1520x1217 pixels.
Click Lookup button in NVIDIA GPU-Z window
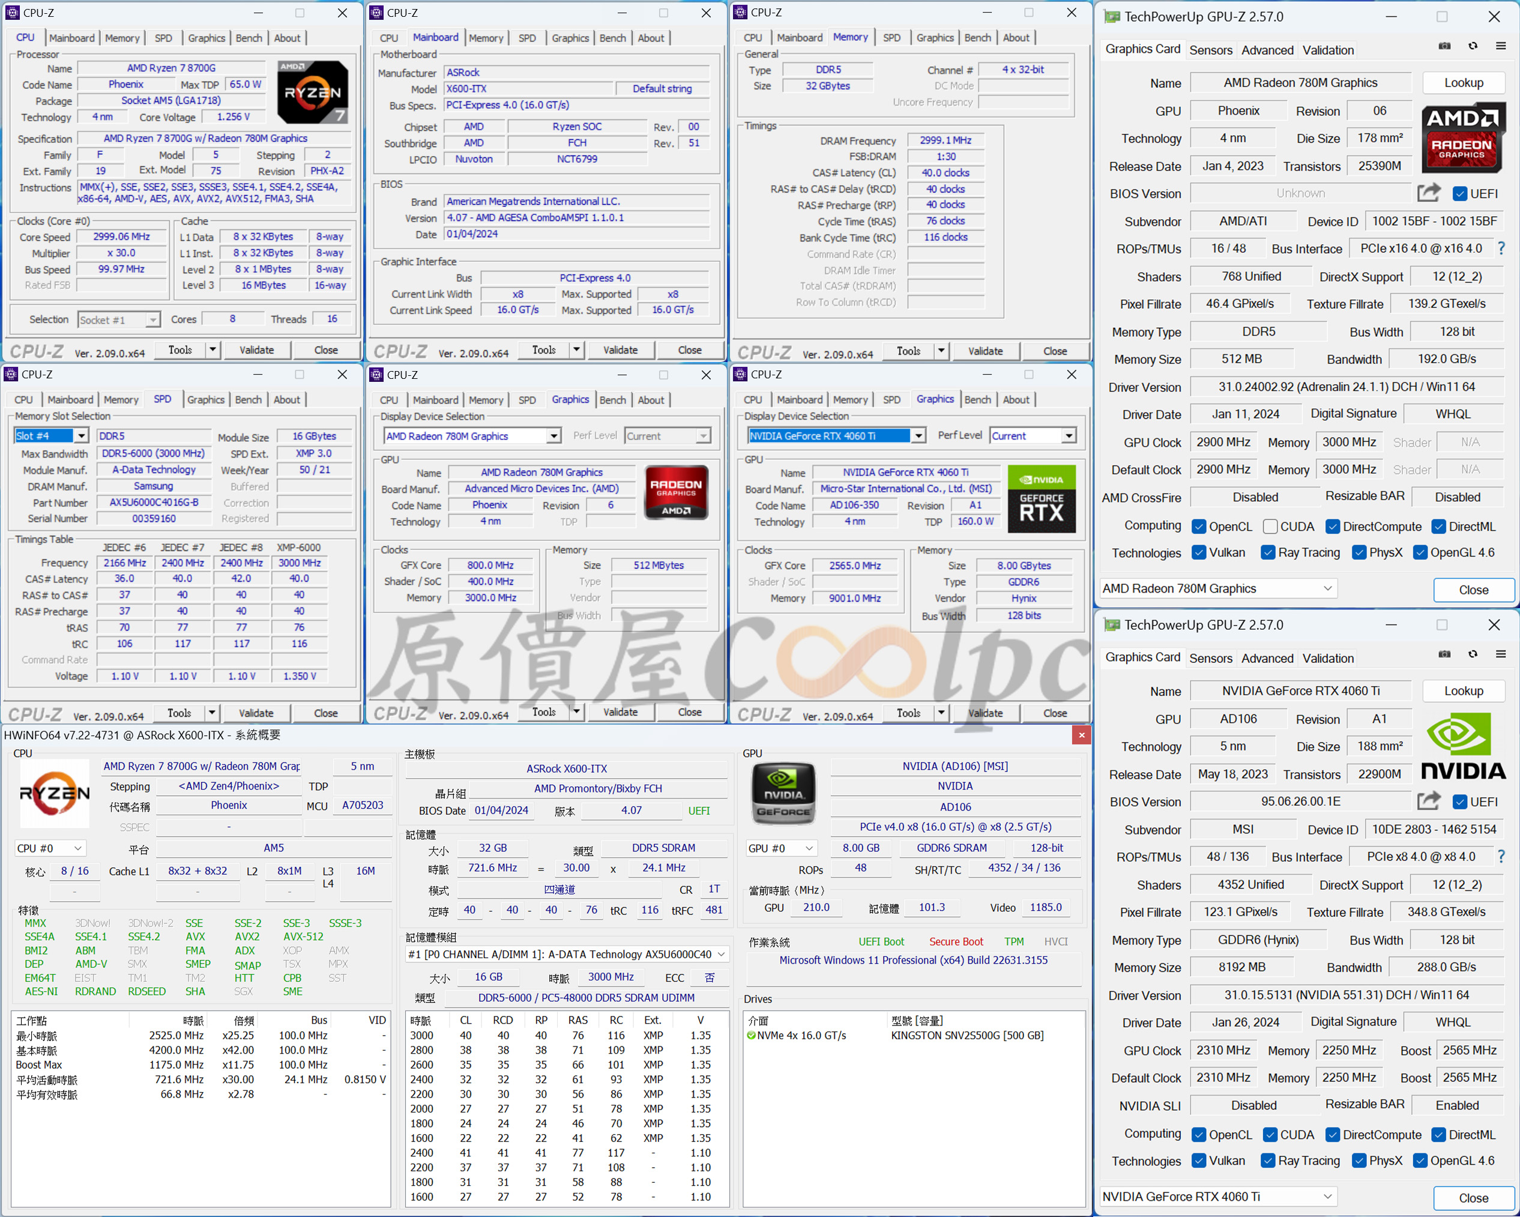tap(1463, 691)
